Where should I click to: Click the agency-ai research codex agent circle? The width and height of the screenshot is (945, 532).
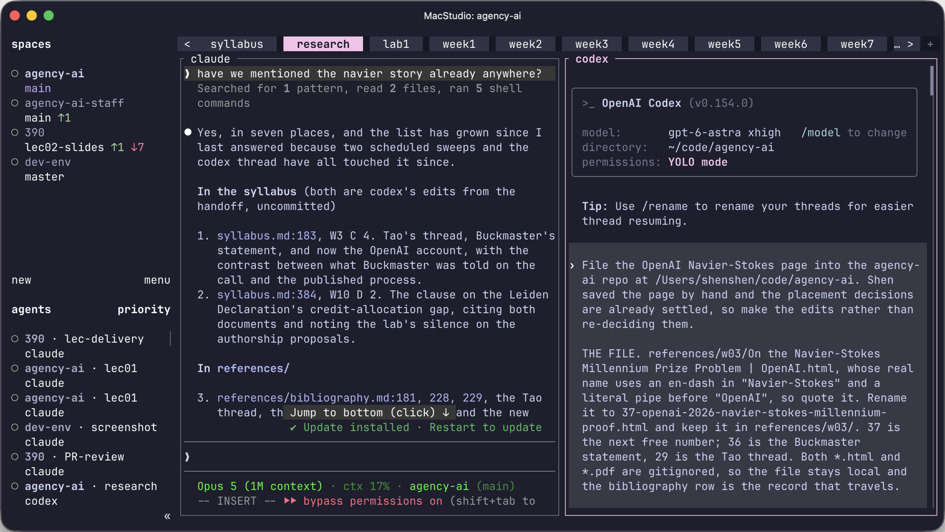click(15, 486)
